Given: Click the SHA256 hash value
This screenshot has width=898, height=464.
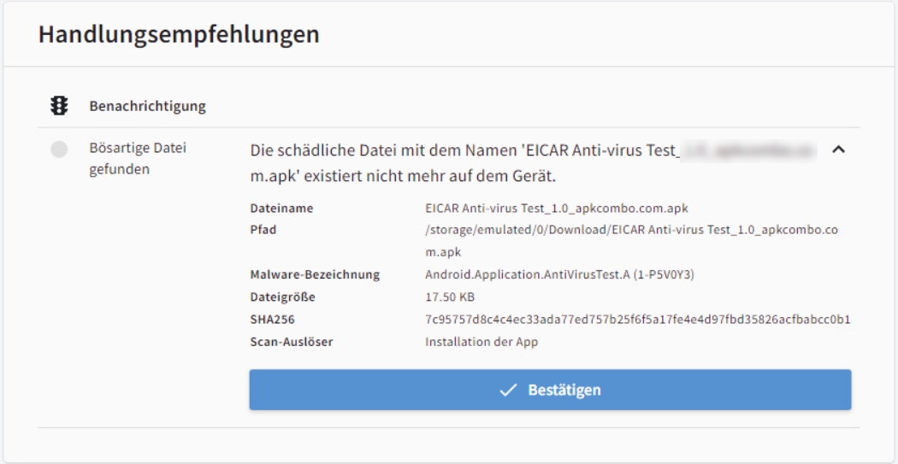Looking at the screenshot, I should [x=637, y=320].
